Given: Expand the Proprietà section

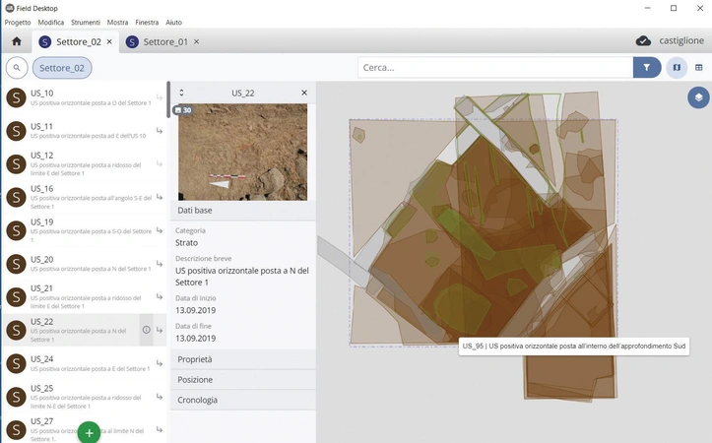Looking at the screenshot, I should point(243,359).
